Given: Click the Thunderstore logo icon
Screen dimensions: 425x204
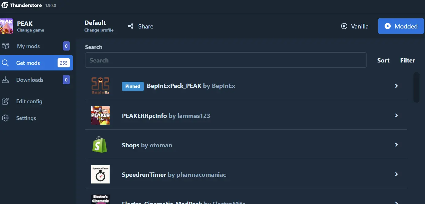Looking at the screenshot, I should click(5, 5).
